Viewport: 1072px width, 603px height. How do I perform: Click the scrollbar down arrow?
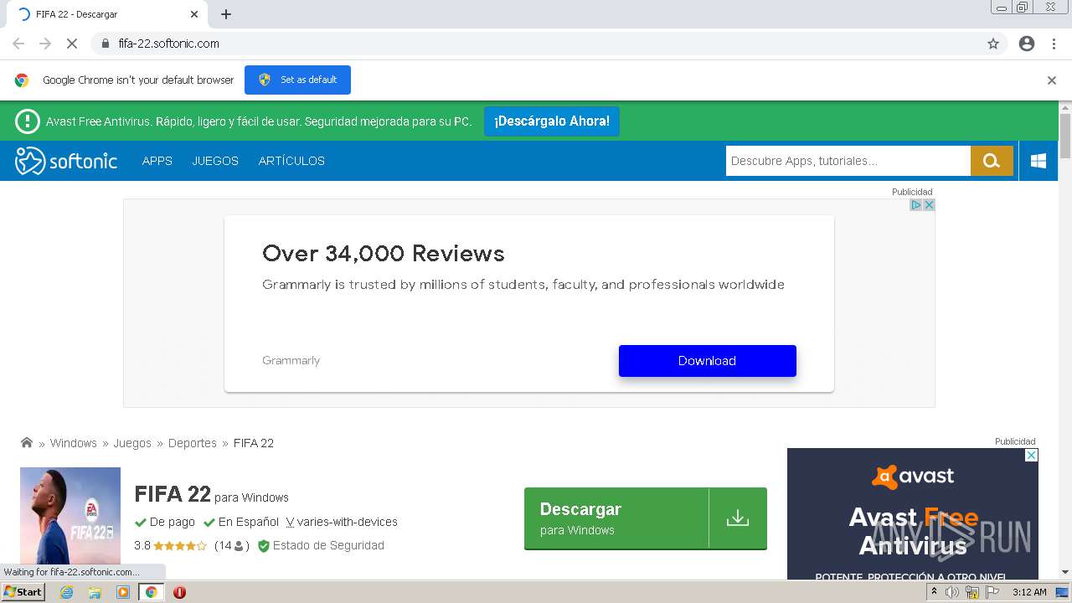click(1065, 572)
